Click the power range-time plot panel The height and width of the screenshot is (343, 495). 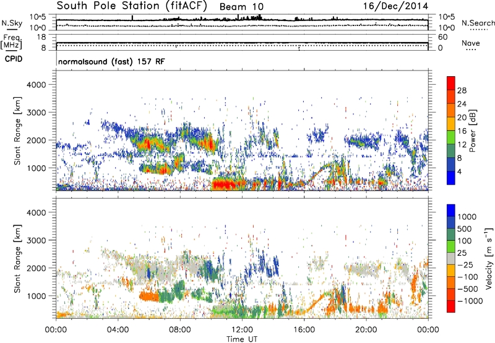tap(242, 131)
